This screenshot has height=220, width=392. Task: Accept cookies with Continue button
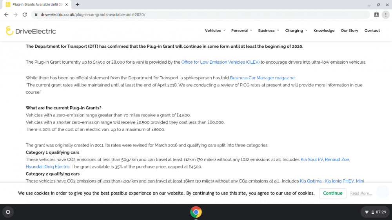332,193
